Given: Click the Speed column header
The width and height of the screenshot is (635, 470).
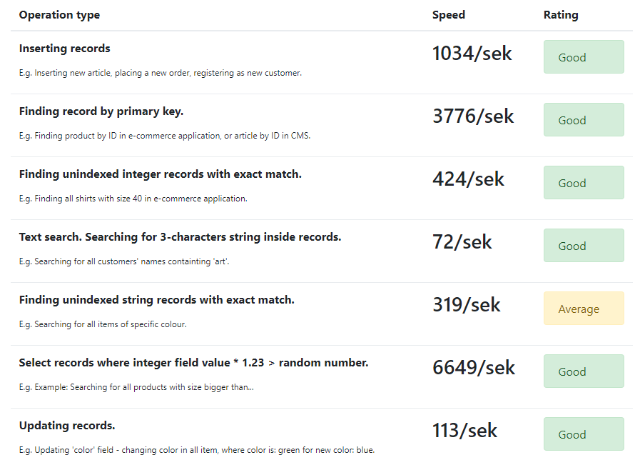Looking at the screenshot, I should 448,15.
